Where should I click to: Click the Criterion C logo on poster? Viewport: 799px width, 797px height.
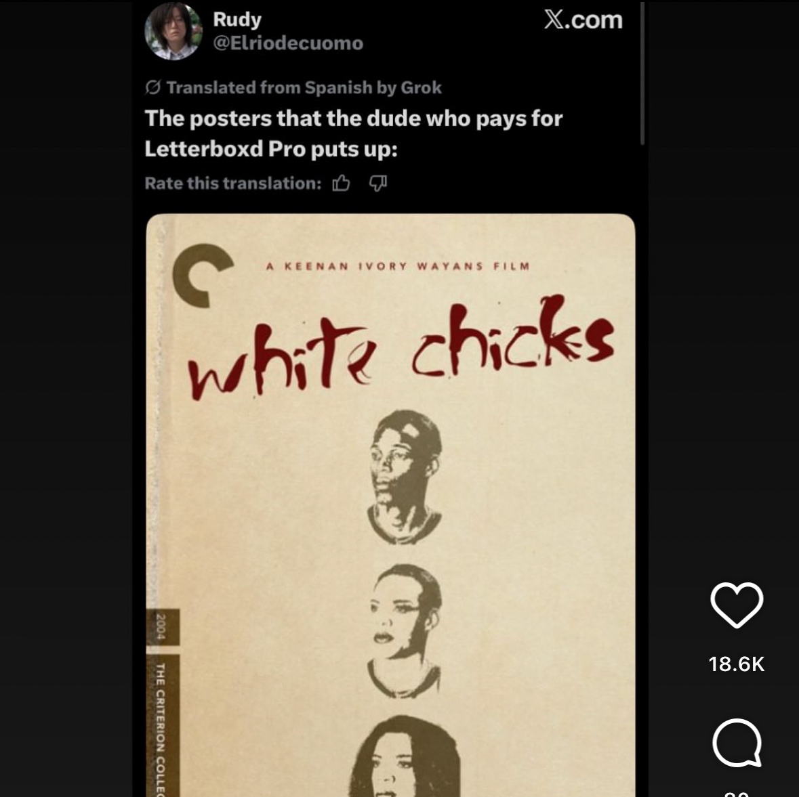tap(202, 276)
